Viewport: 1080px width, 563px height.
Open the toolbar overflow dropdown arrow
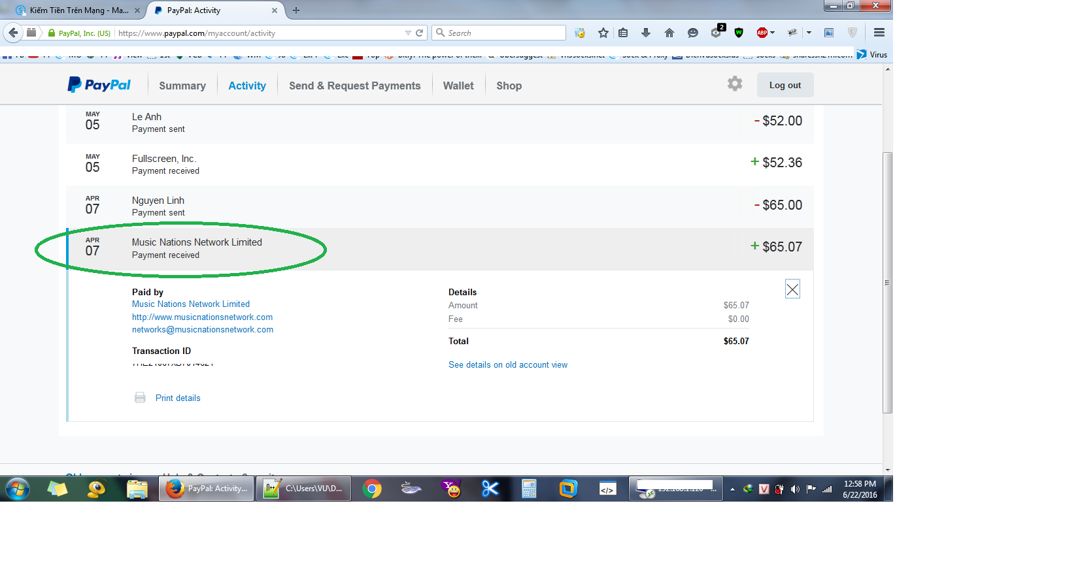[809, 33]
